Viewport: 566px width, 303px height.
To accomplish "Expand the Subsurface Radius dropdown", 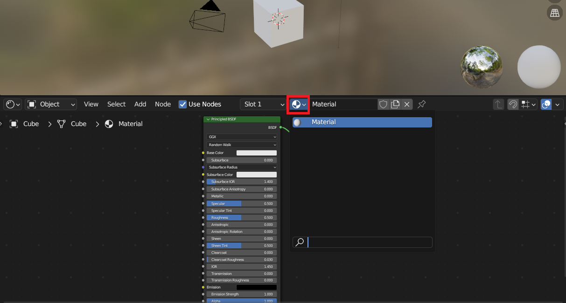I will click(x=242, y=167).
